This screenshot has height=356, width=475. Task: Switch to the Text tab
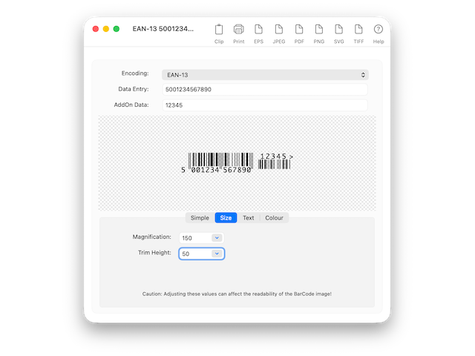tap(248, 218)
